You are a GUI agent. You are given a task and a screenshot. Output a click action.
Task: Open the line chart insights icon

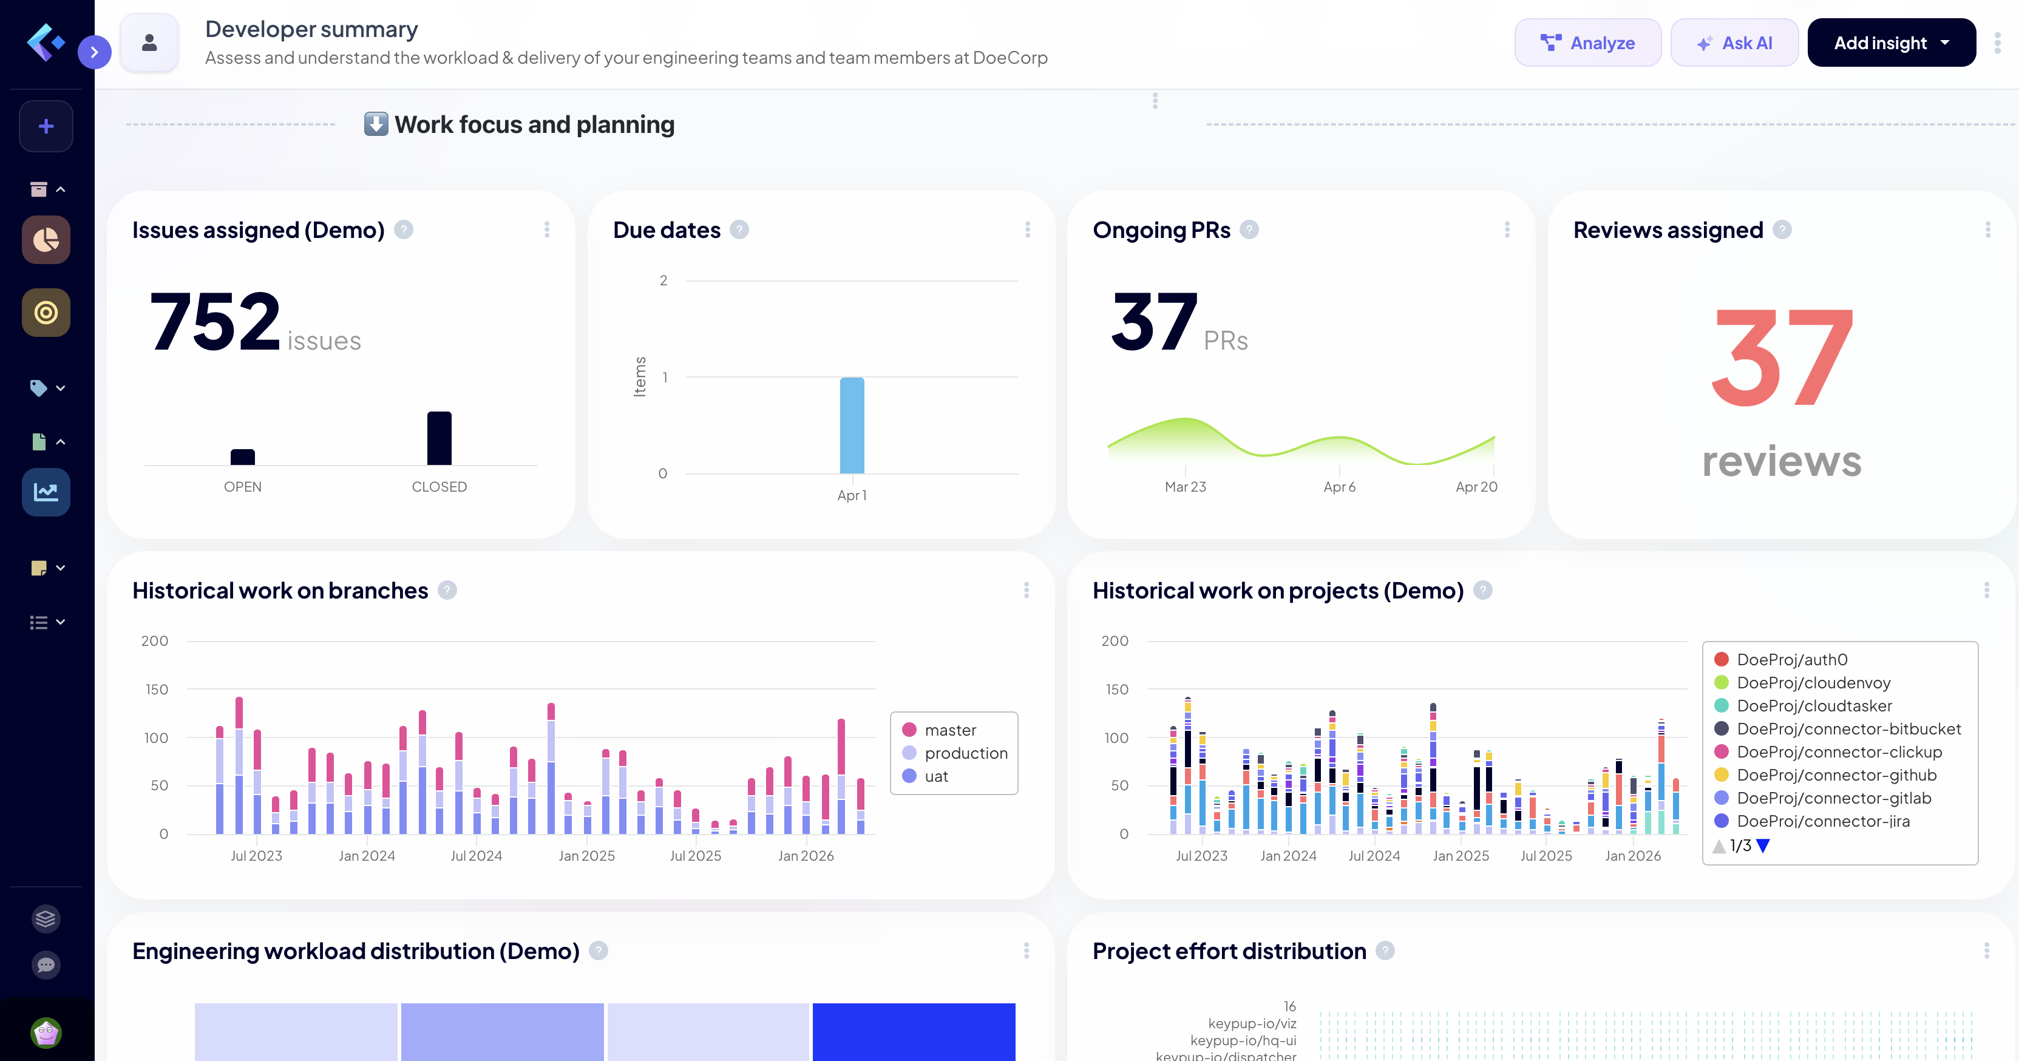[46, 492]
